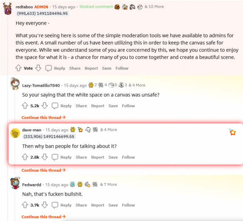Downvote redtaboo's stickied admin comment
The image size is (243, 221).
point(38,68)
